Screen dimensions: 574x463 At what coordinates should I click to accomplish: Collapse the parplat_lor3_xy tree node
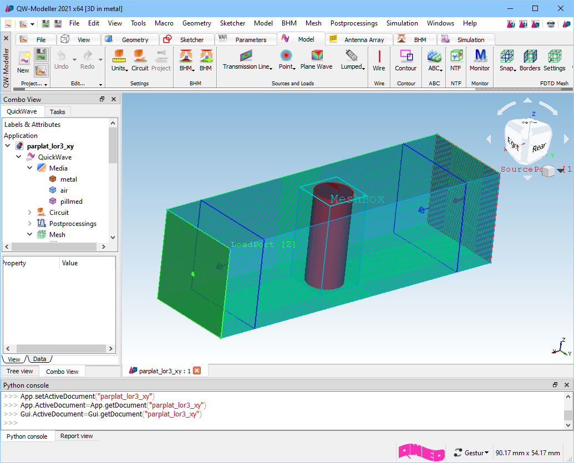8,146
